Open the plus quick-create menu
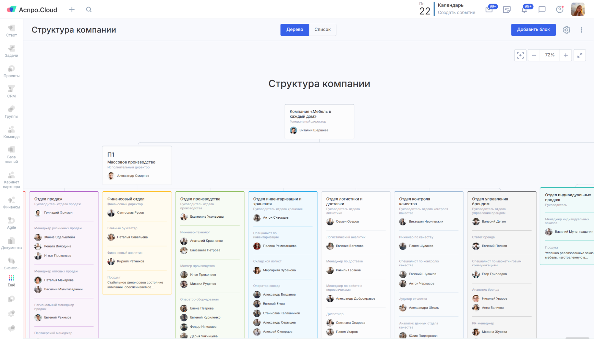The height and width of the screenshot is (339, 594). click(72, 9)
